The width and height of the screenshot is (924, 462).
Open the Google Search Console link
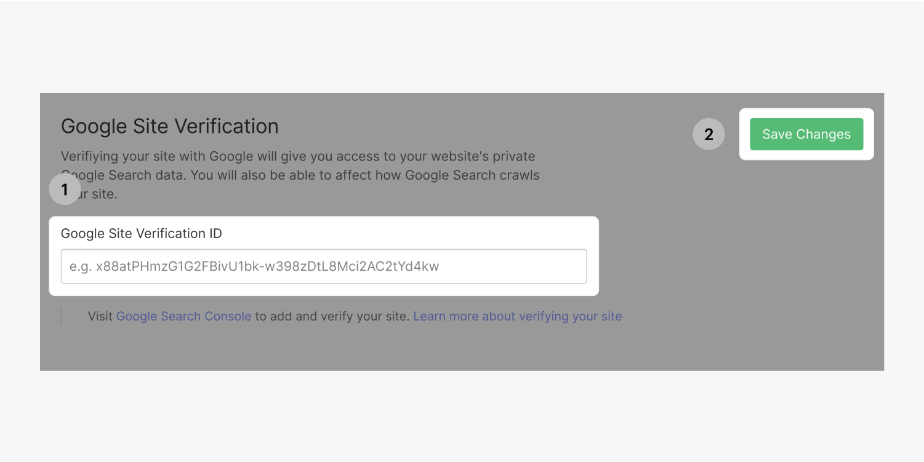pos(183,316)
